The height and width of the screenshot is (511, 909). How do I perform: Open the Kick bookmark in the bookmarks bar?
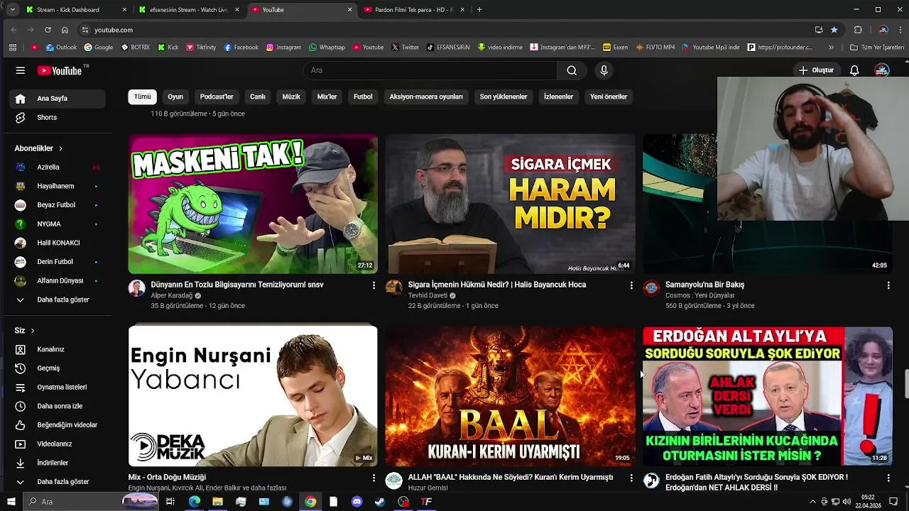pos(168,48)
